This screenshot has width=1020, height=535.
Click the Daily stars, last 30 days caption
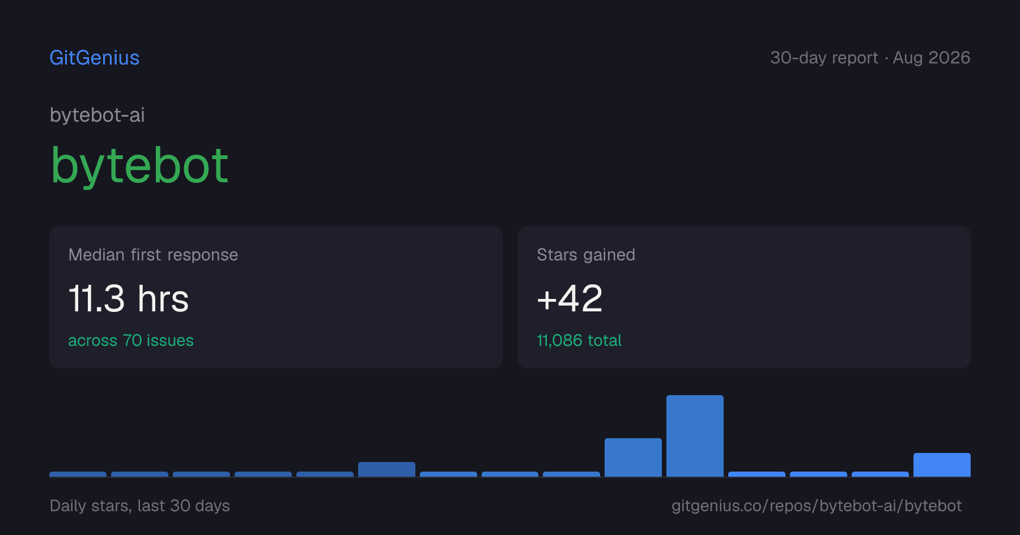pos(140,506)
